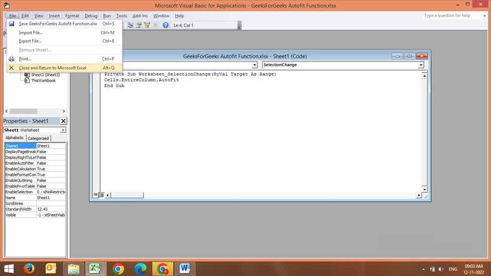Open the Run menu
491x276 pixels.
click(x=107, y=16)
